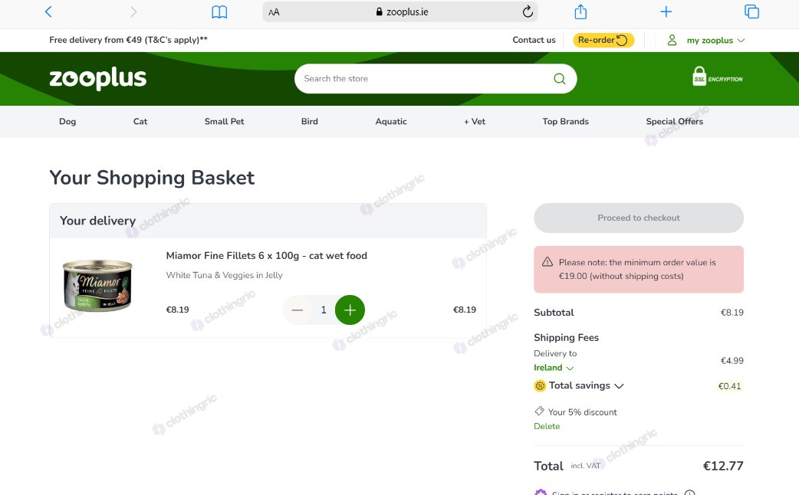Open the Special Offers menu
799x495 pixels.
pos(675,121)
